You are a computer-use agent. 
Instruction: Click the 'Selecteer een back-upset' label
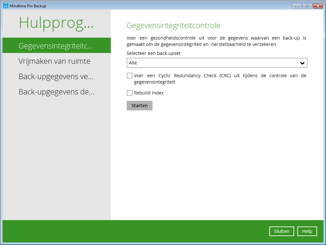(x=153, y=53)
